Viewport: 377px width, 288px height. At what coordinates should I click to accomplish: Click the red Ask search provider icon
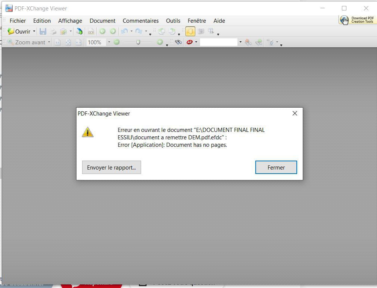click(190, 42)
